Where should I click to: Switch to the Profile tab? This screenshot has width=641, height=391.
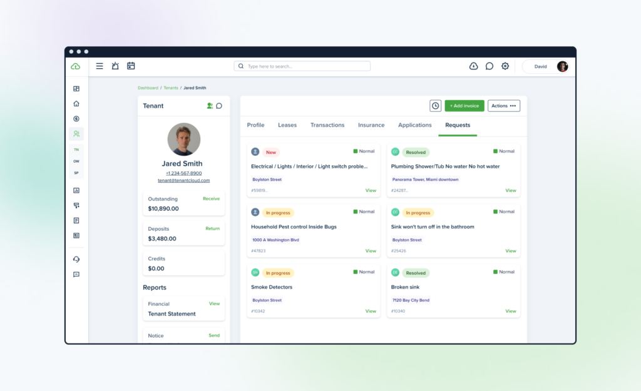255,125
